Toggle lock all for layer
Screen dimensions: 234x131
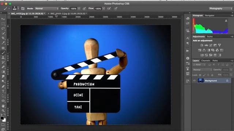coord(212,75)
